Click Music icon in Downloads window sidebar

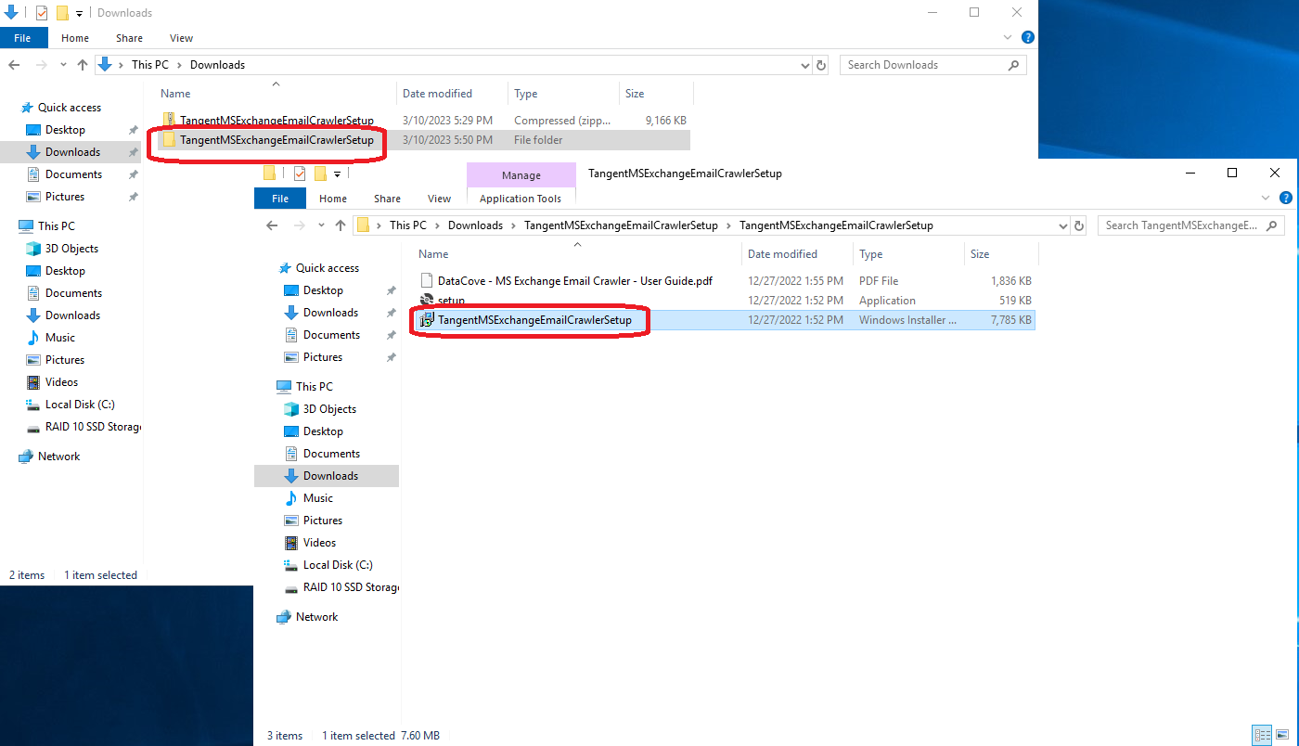(x=33, y=338)
